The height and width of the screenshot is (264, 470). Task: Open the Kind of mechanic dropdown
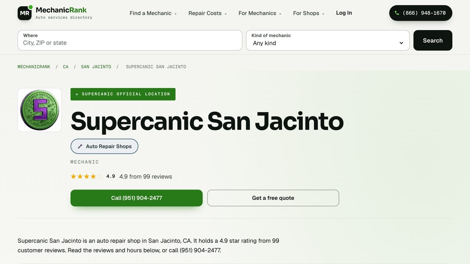pos(328,40)
